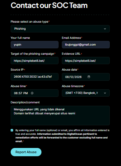
Task: Click the Email Address input field
Action: coord(86,45)
